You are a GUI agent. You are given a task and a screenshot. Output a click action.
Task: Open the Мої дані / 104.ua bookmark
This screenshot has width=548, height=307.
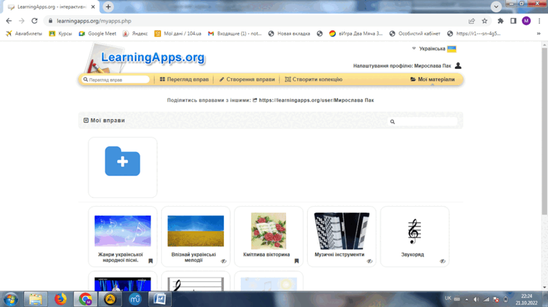178,34
